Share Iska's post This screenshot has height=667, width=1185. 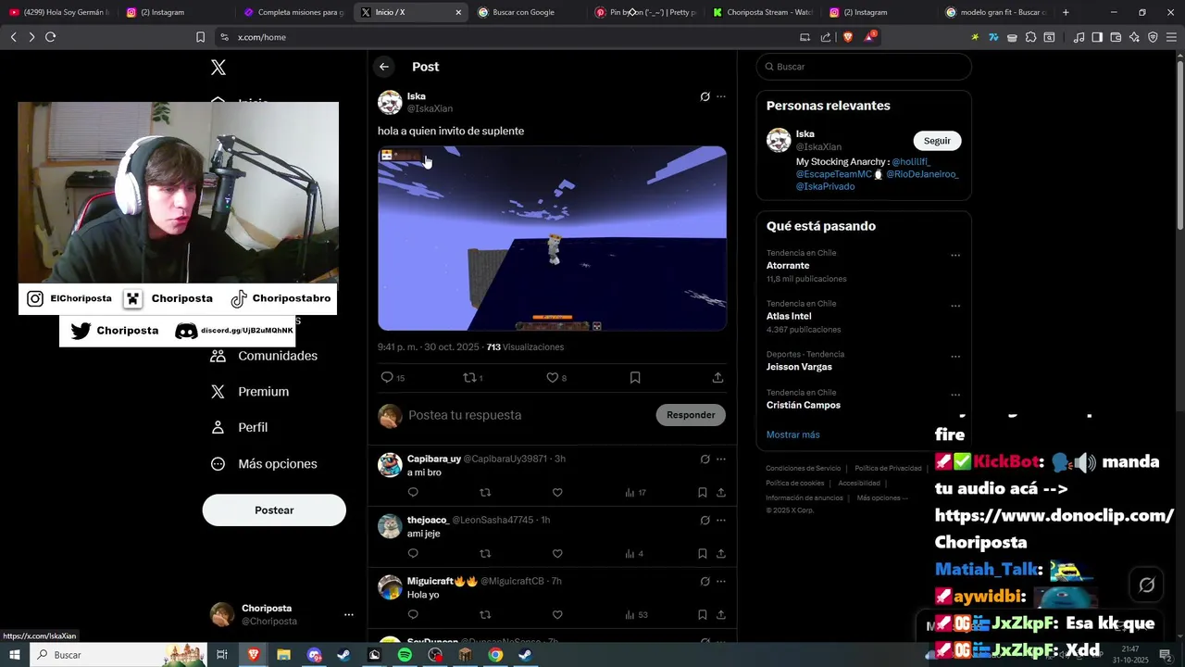click(717, 378)
